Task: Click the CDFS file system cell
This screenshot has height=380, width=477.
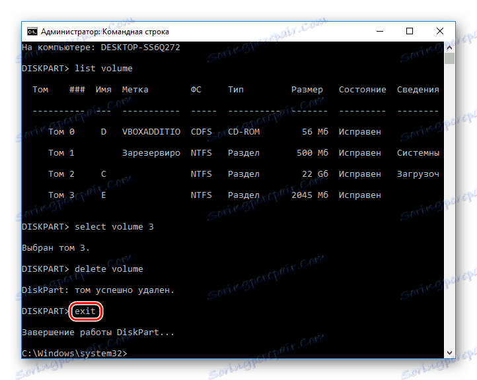Action: click(201, 132)
